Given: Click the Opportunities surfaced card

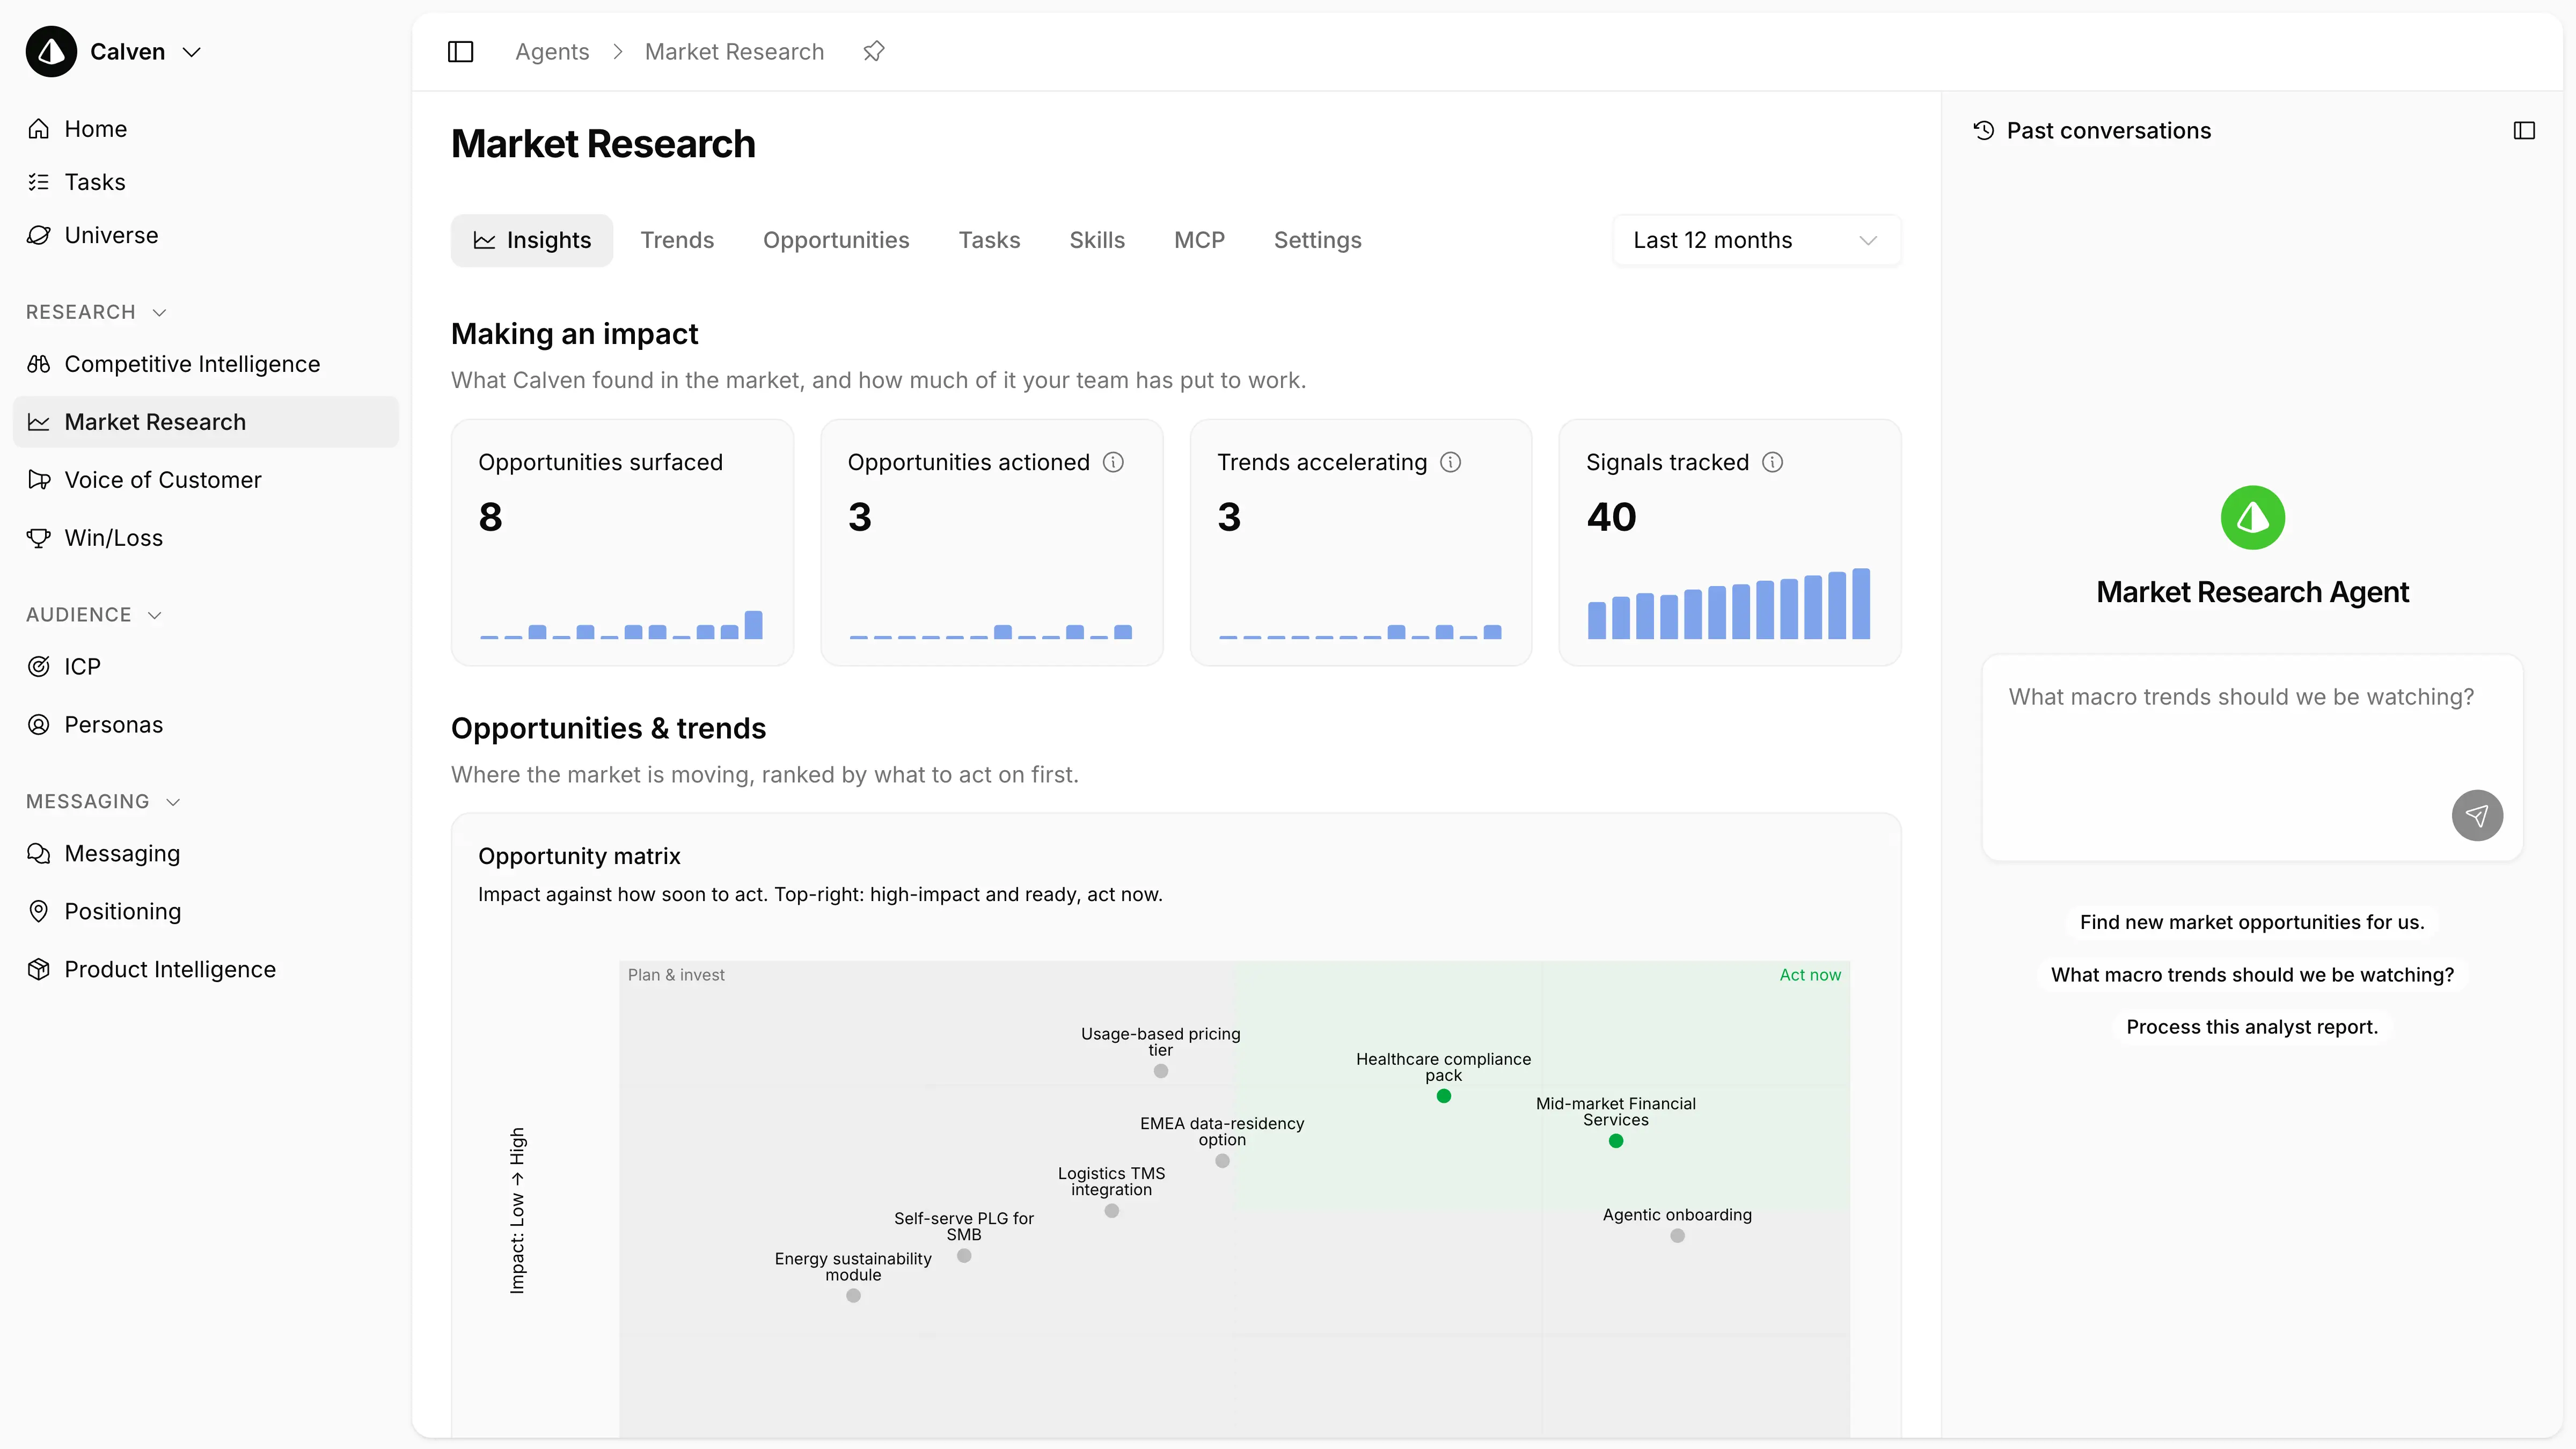Looking at the screenshot, I should pos(622,543).
